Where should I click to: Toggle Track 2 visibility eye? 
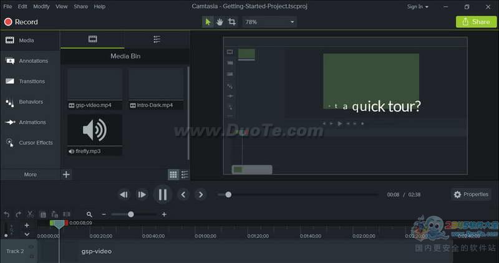31,247
